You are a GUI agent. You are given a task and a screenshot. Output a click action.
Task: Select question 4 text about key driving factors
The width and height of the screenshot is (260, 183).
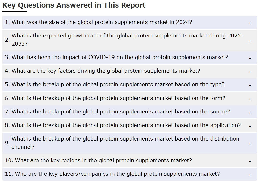[x=106, y=71]
